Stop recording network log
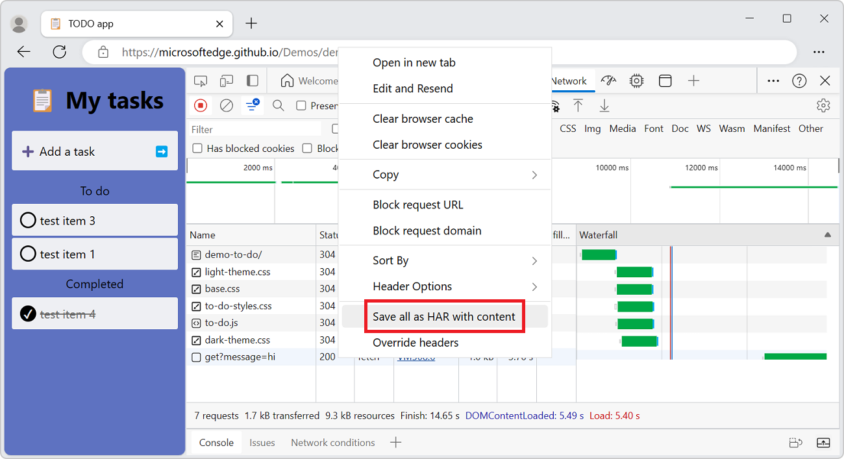This screenshot has width=844, height=459. (201, 105)
